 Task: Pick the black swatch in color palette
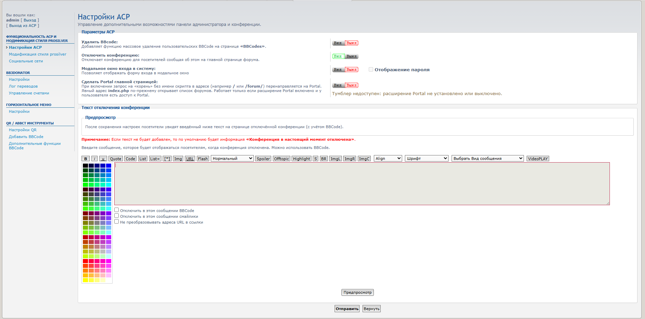point(85,166)
